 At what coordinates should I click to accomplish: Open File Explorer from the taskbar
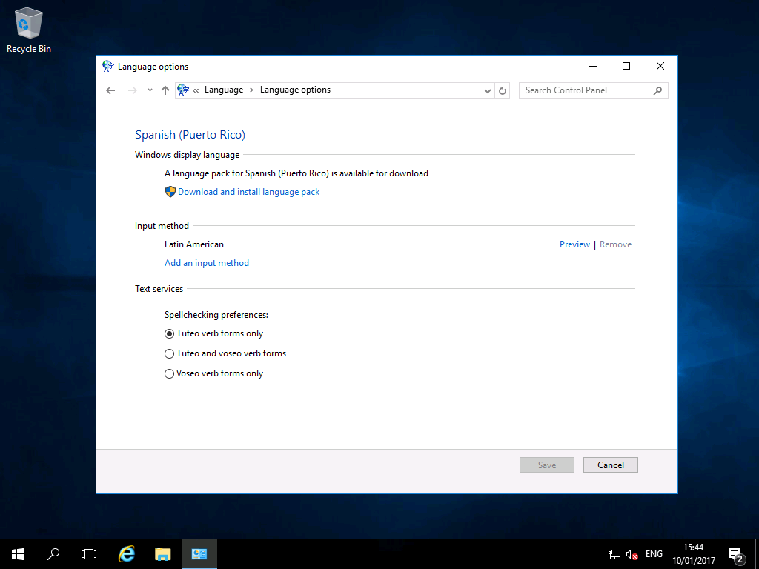click(x=163, y=554)
